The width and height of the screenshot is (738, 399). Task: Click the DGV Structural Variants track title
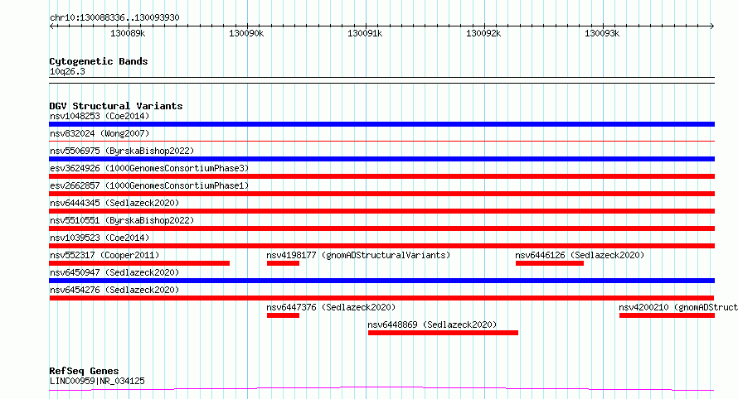116,106
